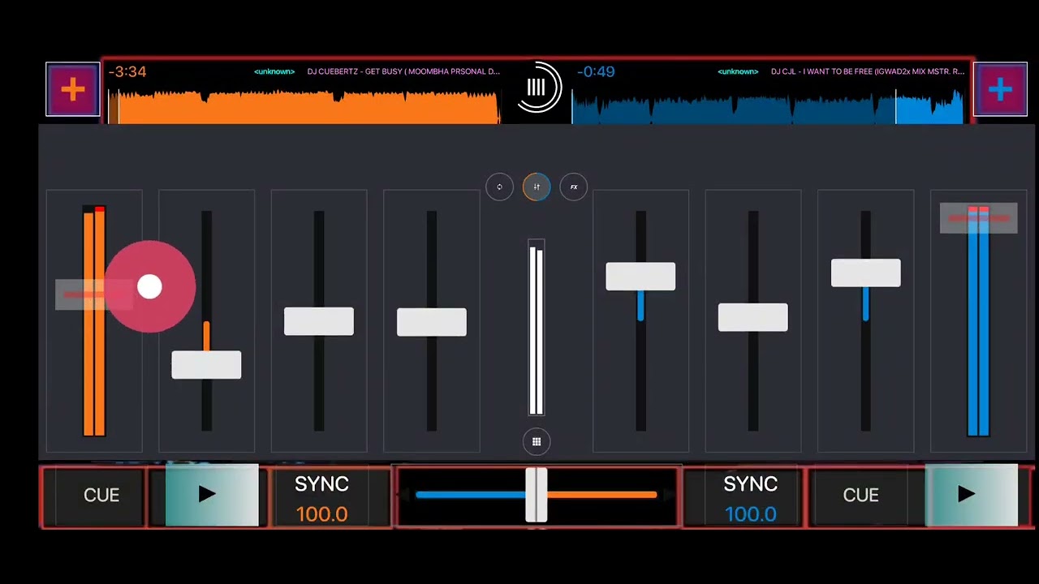This screenshot has width=1039, height=584.
Task: Open the loop mode circular icon
Action: coord(499,187)
